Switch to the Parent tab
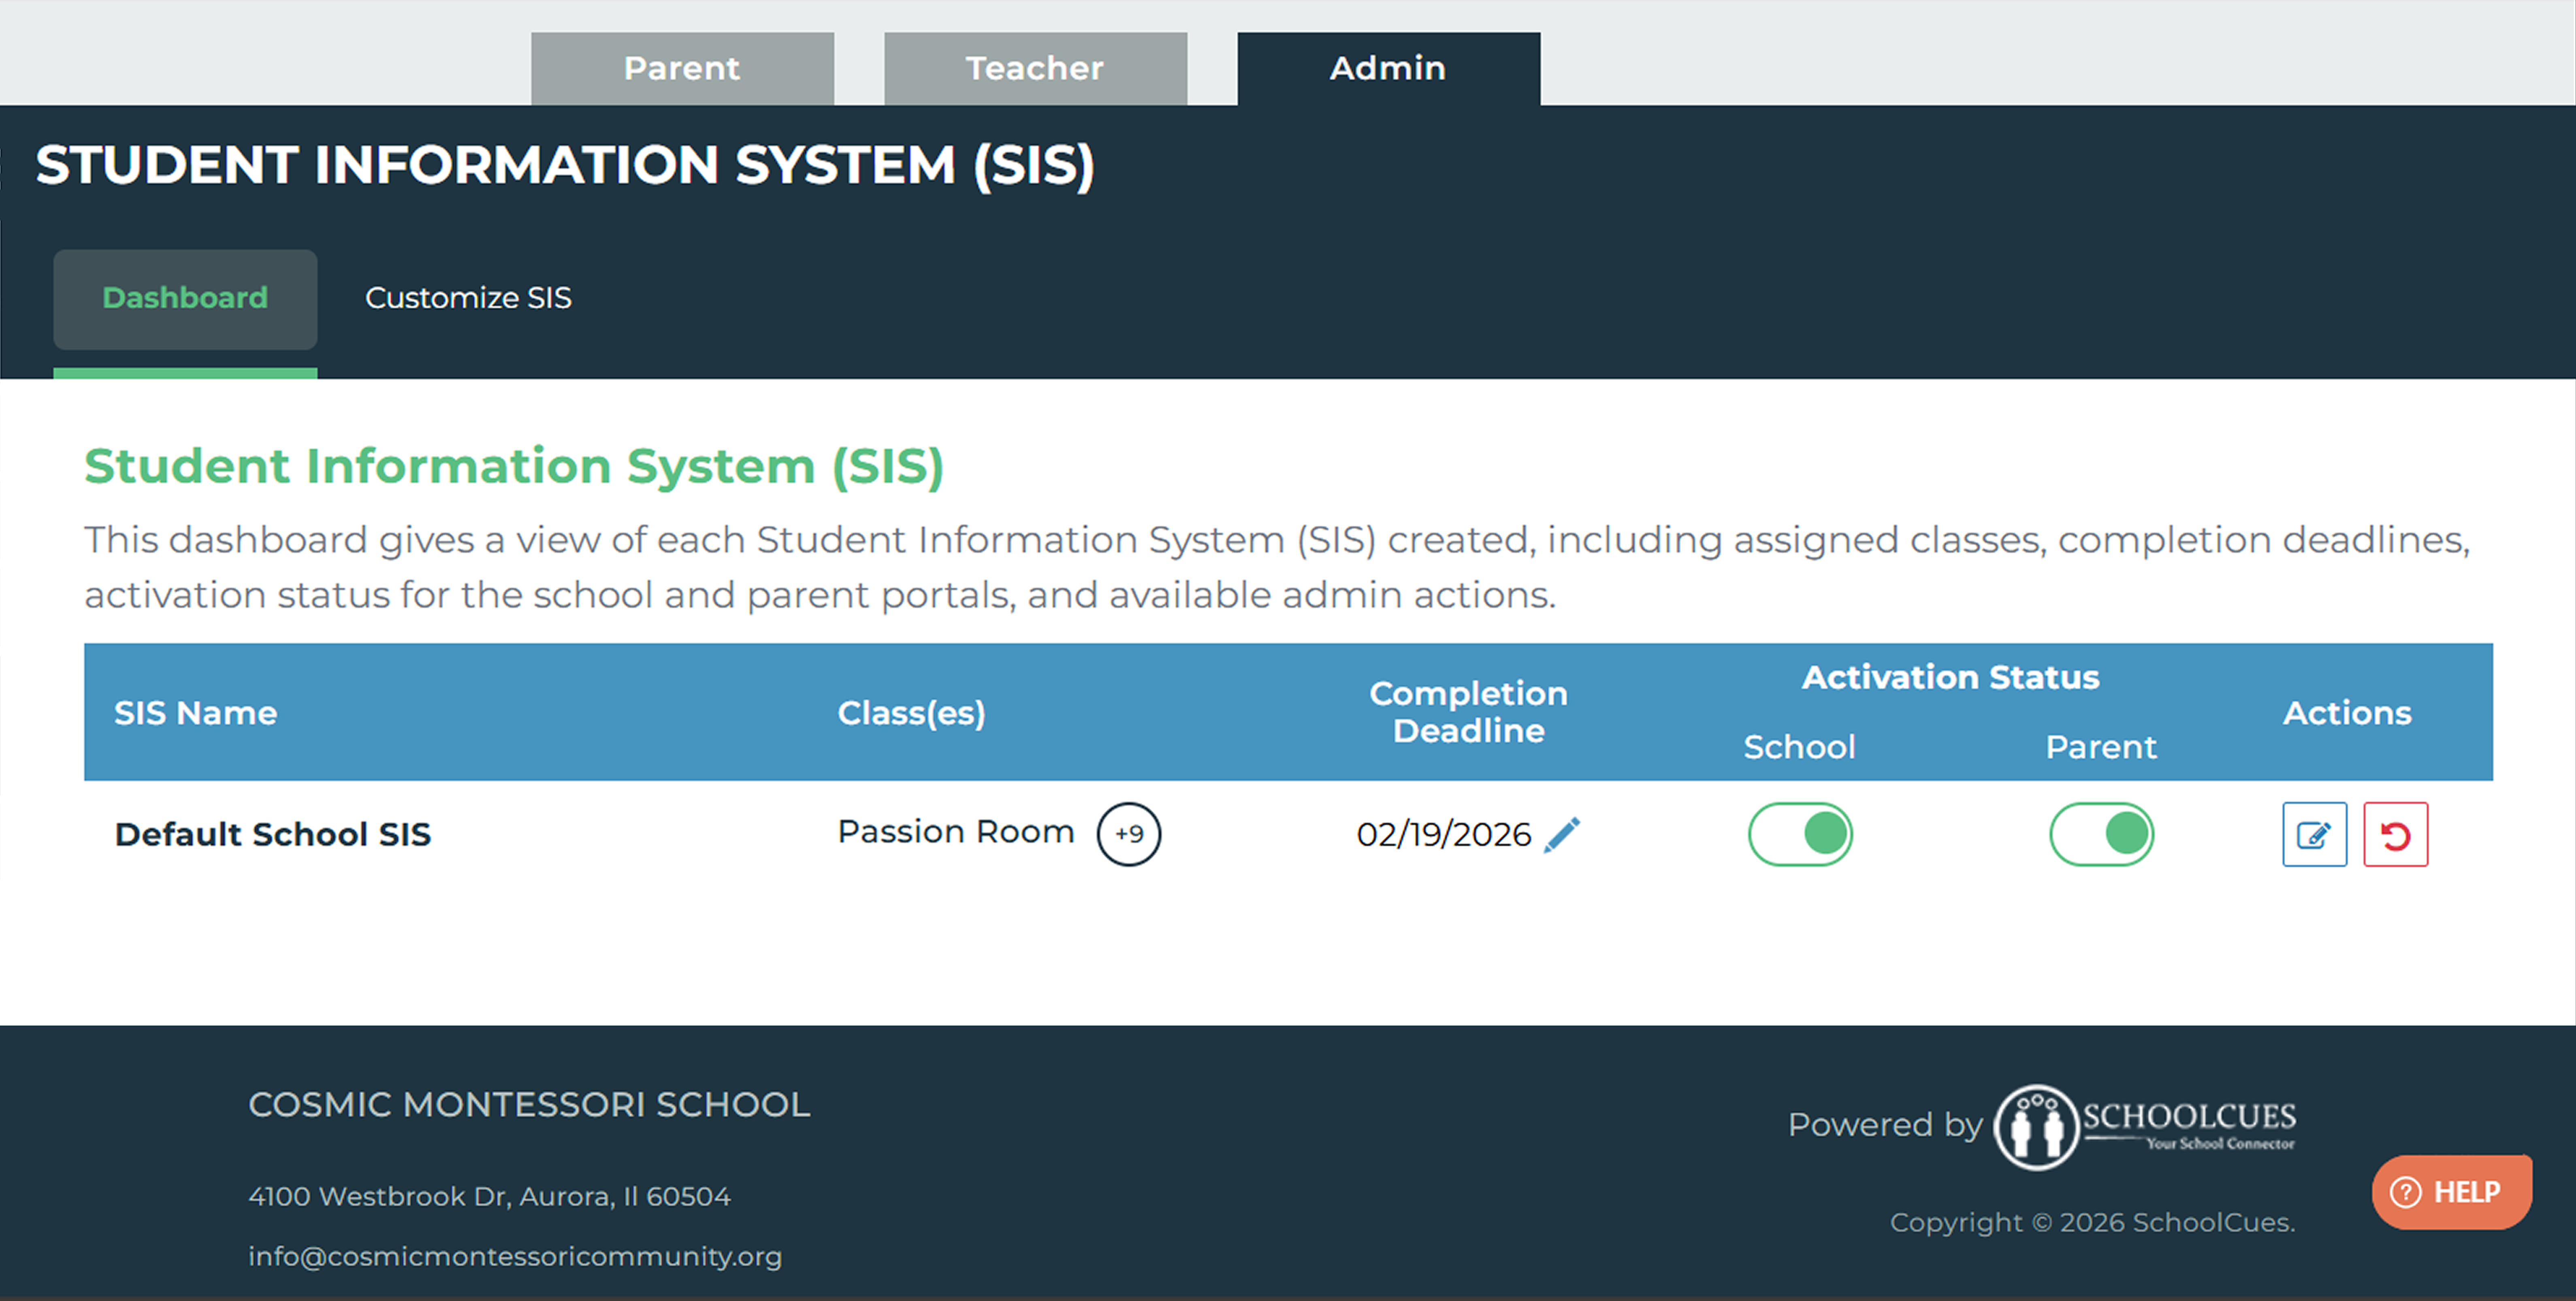This screenshot has width=2576, height=1301. tap(682, 68)
